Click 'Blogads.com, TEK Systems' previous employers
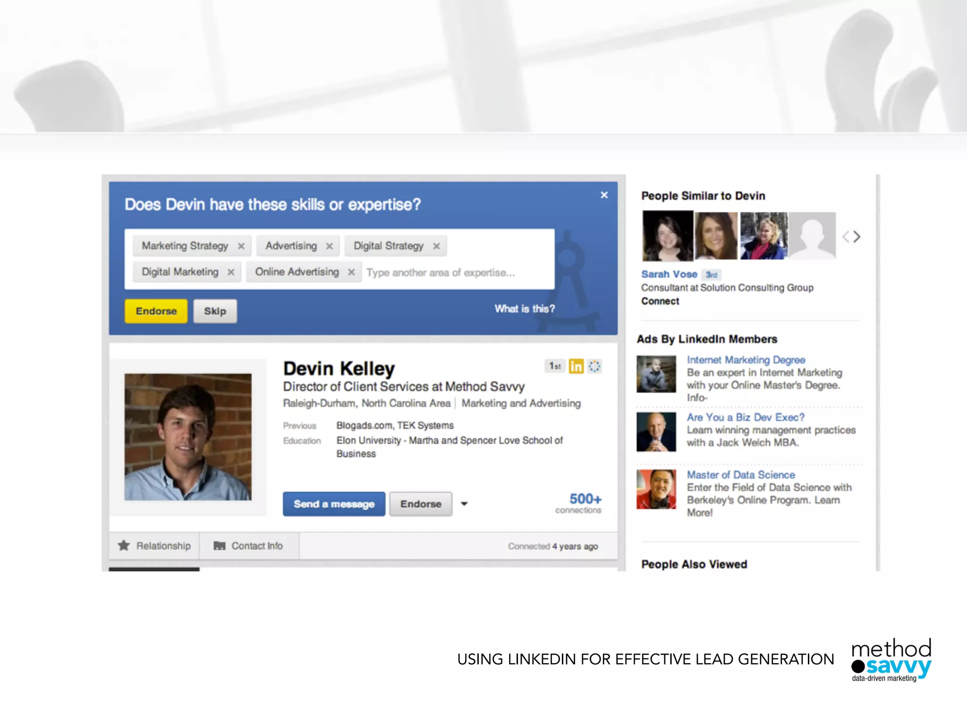The image size is (967, 725). click(395, 425)
